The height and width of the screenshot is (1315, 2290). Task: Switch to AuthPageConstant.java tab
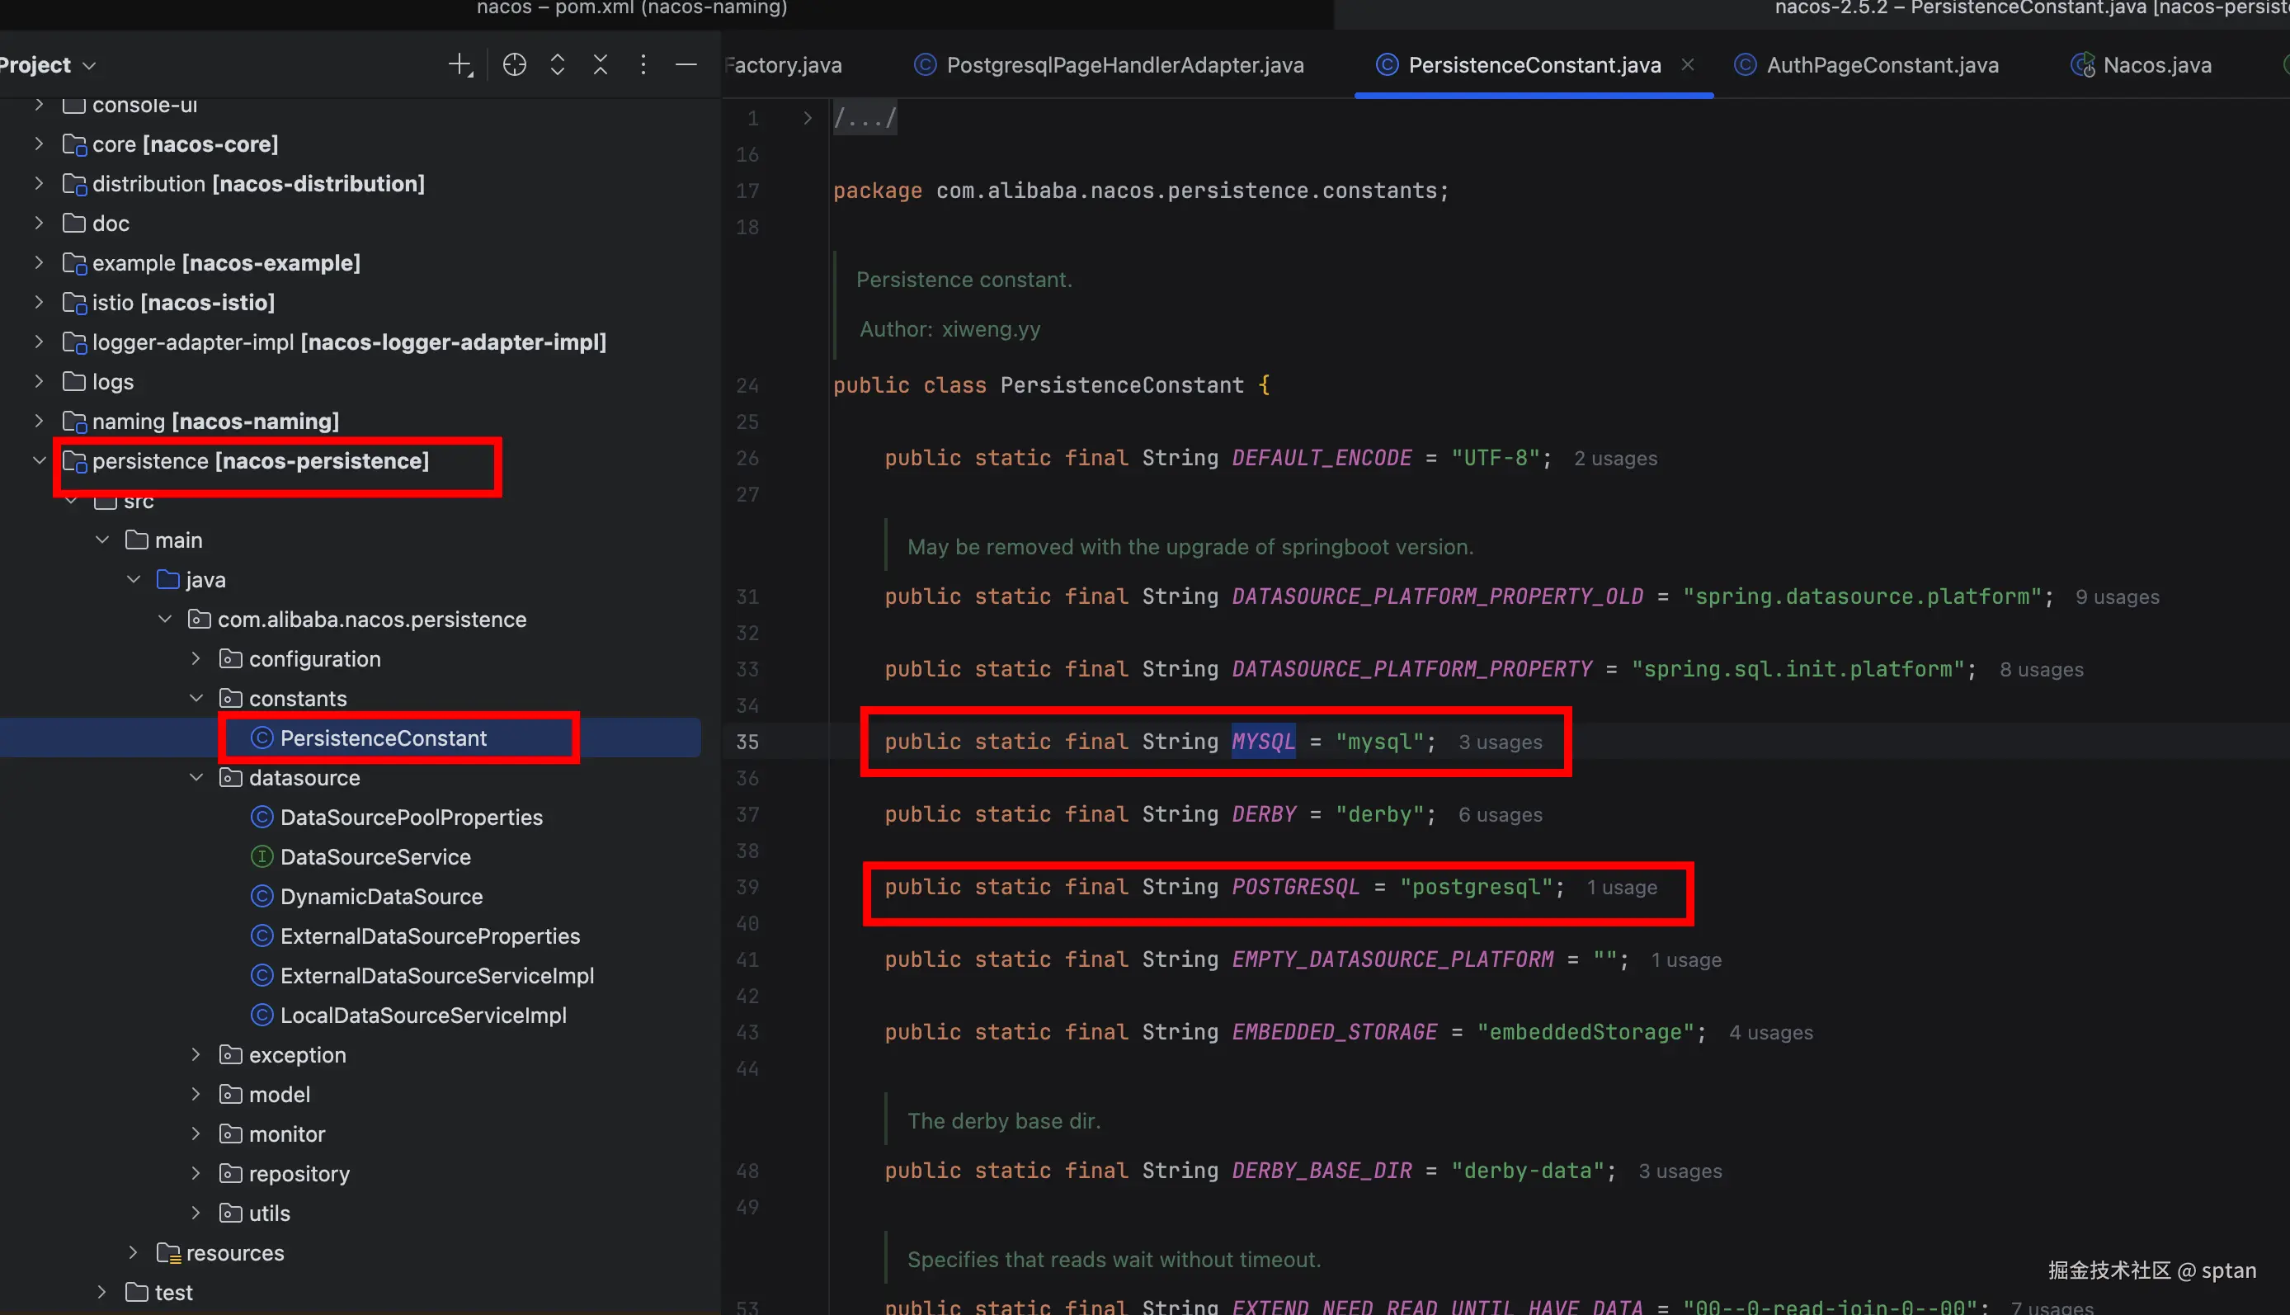click(1882, 65)
